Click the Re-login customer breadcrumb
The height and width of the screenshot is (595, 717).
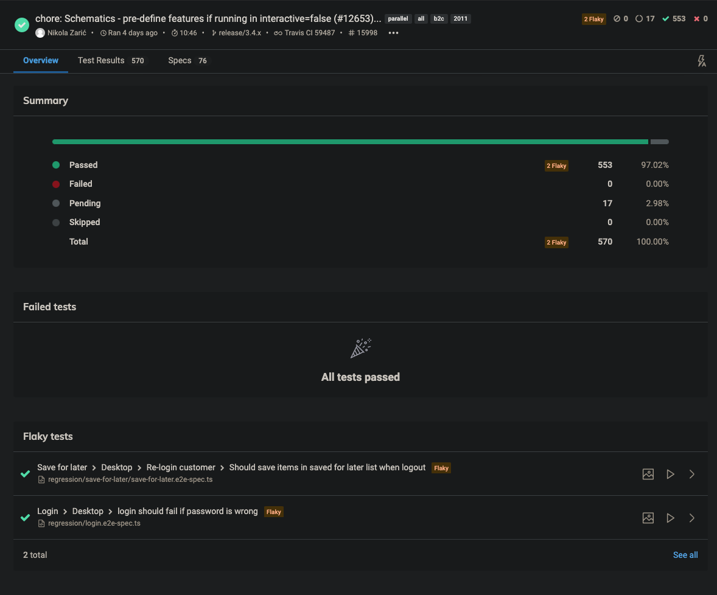[x=181, y=467]
